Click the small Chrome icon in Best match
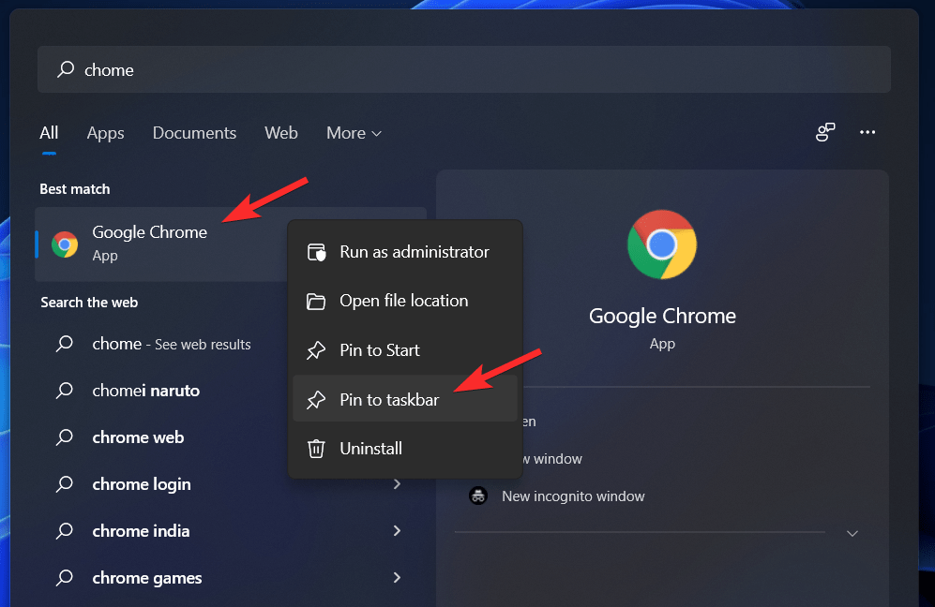This screenshot has height=607, width=935. (65, 244)
